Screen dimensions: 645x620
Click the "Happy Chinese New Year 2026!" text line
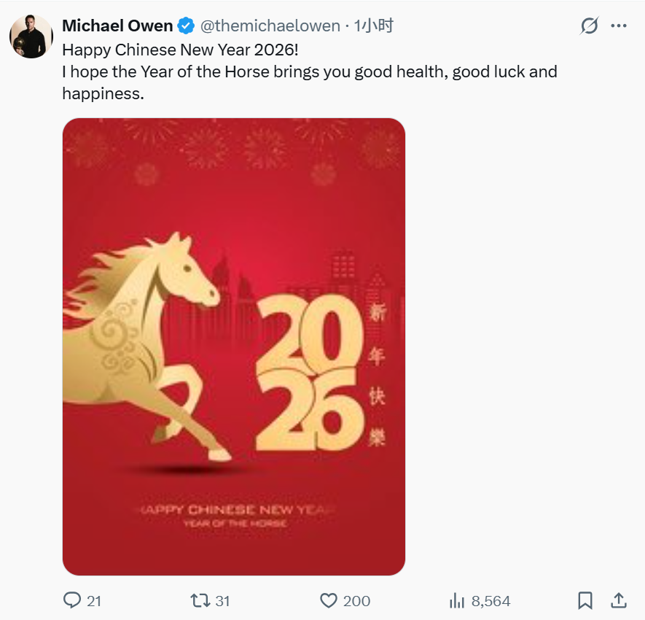pyautogui.click(x=180, y=50)
